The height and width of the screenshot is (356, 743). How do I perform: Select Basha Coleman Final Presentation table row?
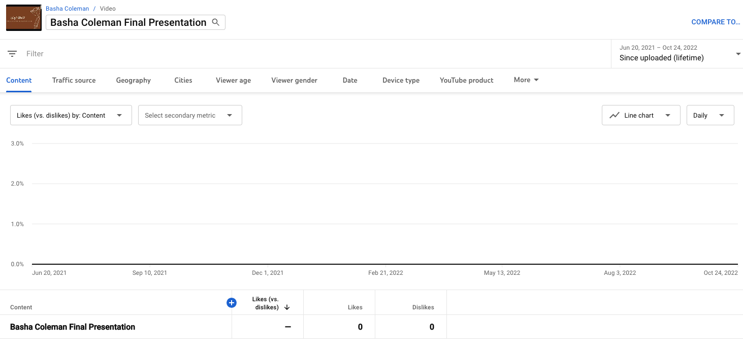(x=72, y=327)
